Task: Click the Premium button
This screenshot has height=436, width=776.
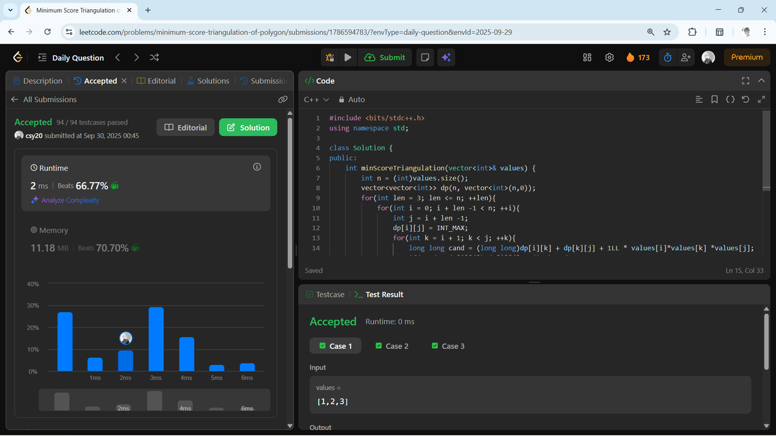Action: point(747,57)
